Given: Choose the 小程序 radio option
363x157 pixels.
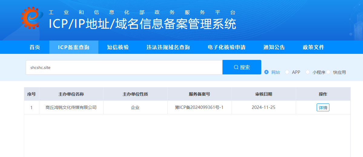Looking at the screenshot, I should tap(308, 72).
